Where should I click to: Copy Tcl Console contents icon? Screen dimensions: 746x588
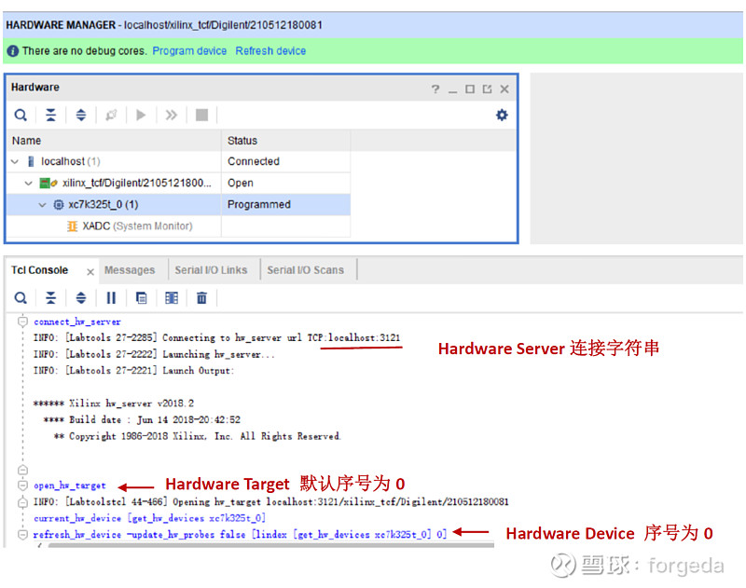pyautogui.click(x=142, y=298)
